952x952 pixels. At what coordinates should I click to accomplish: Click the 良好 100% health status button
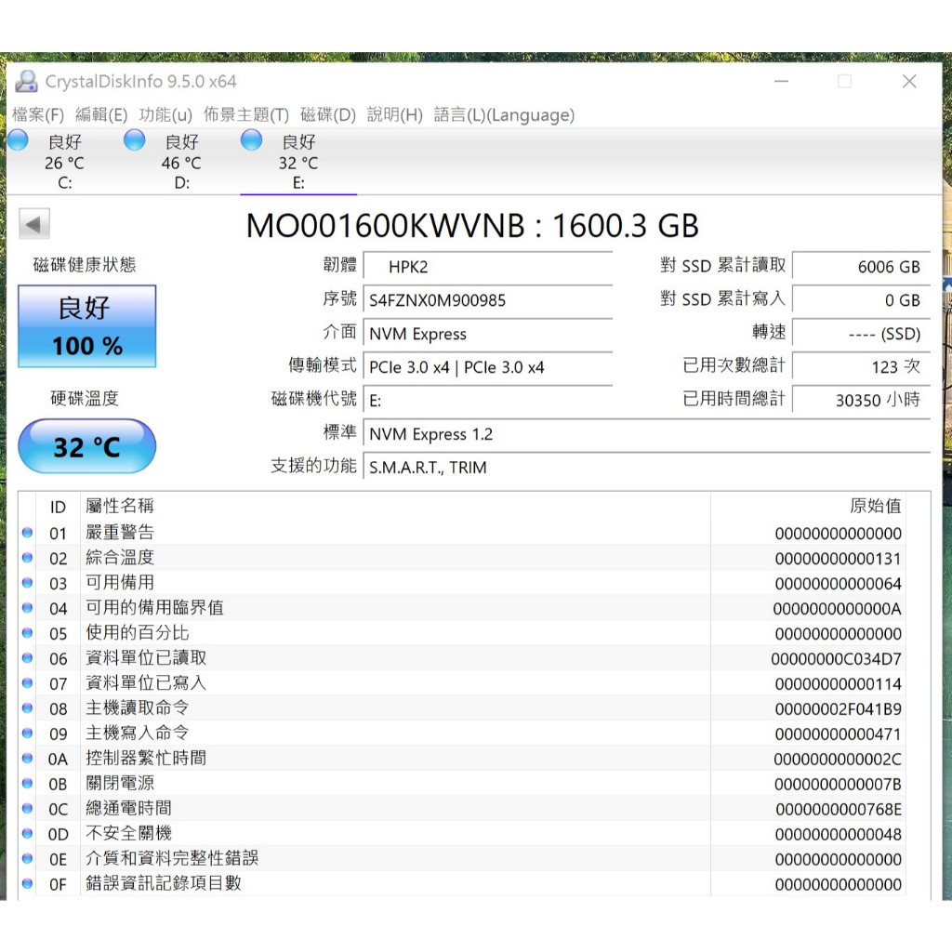click(x=87, y=326)
